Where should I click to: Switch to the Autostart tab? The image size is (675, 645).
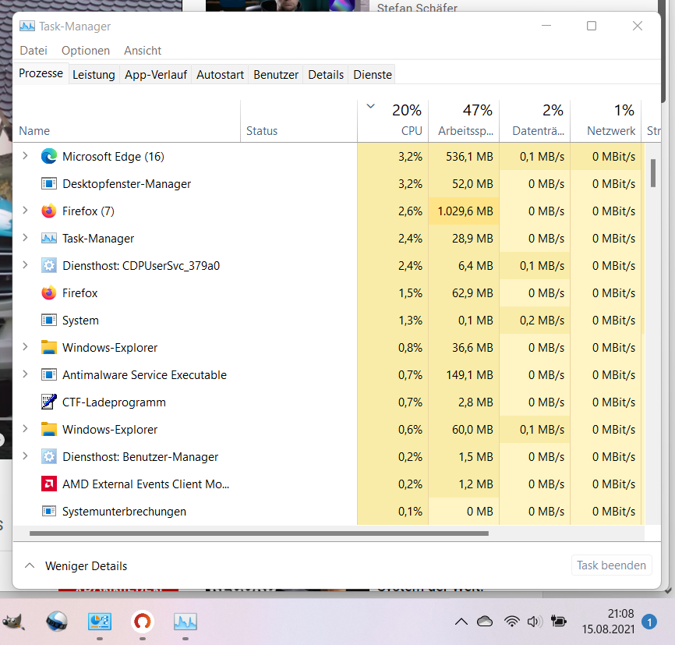coord(220,75)
